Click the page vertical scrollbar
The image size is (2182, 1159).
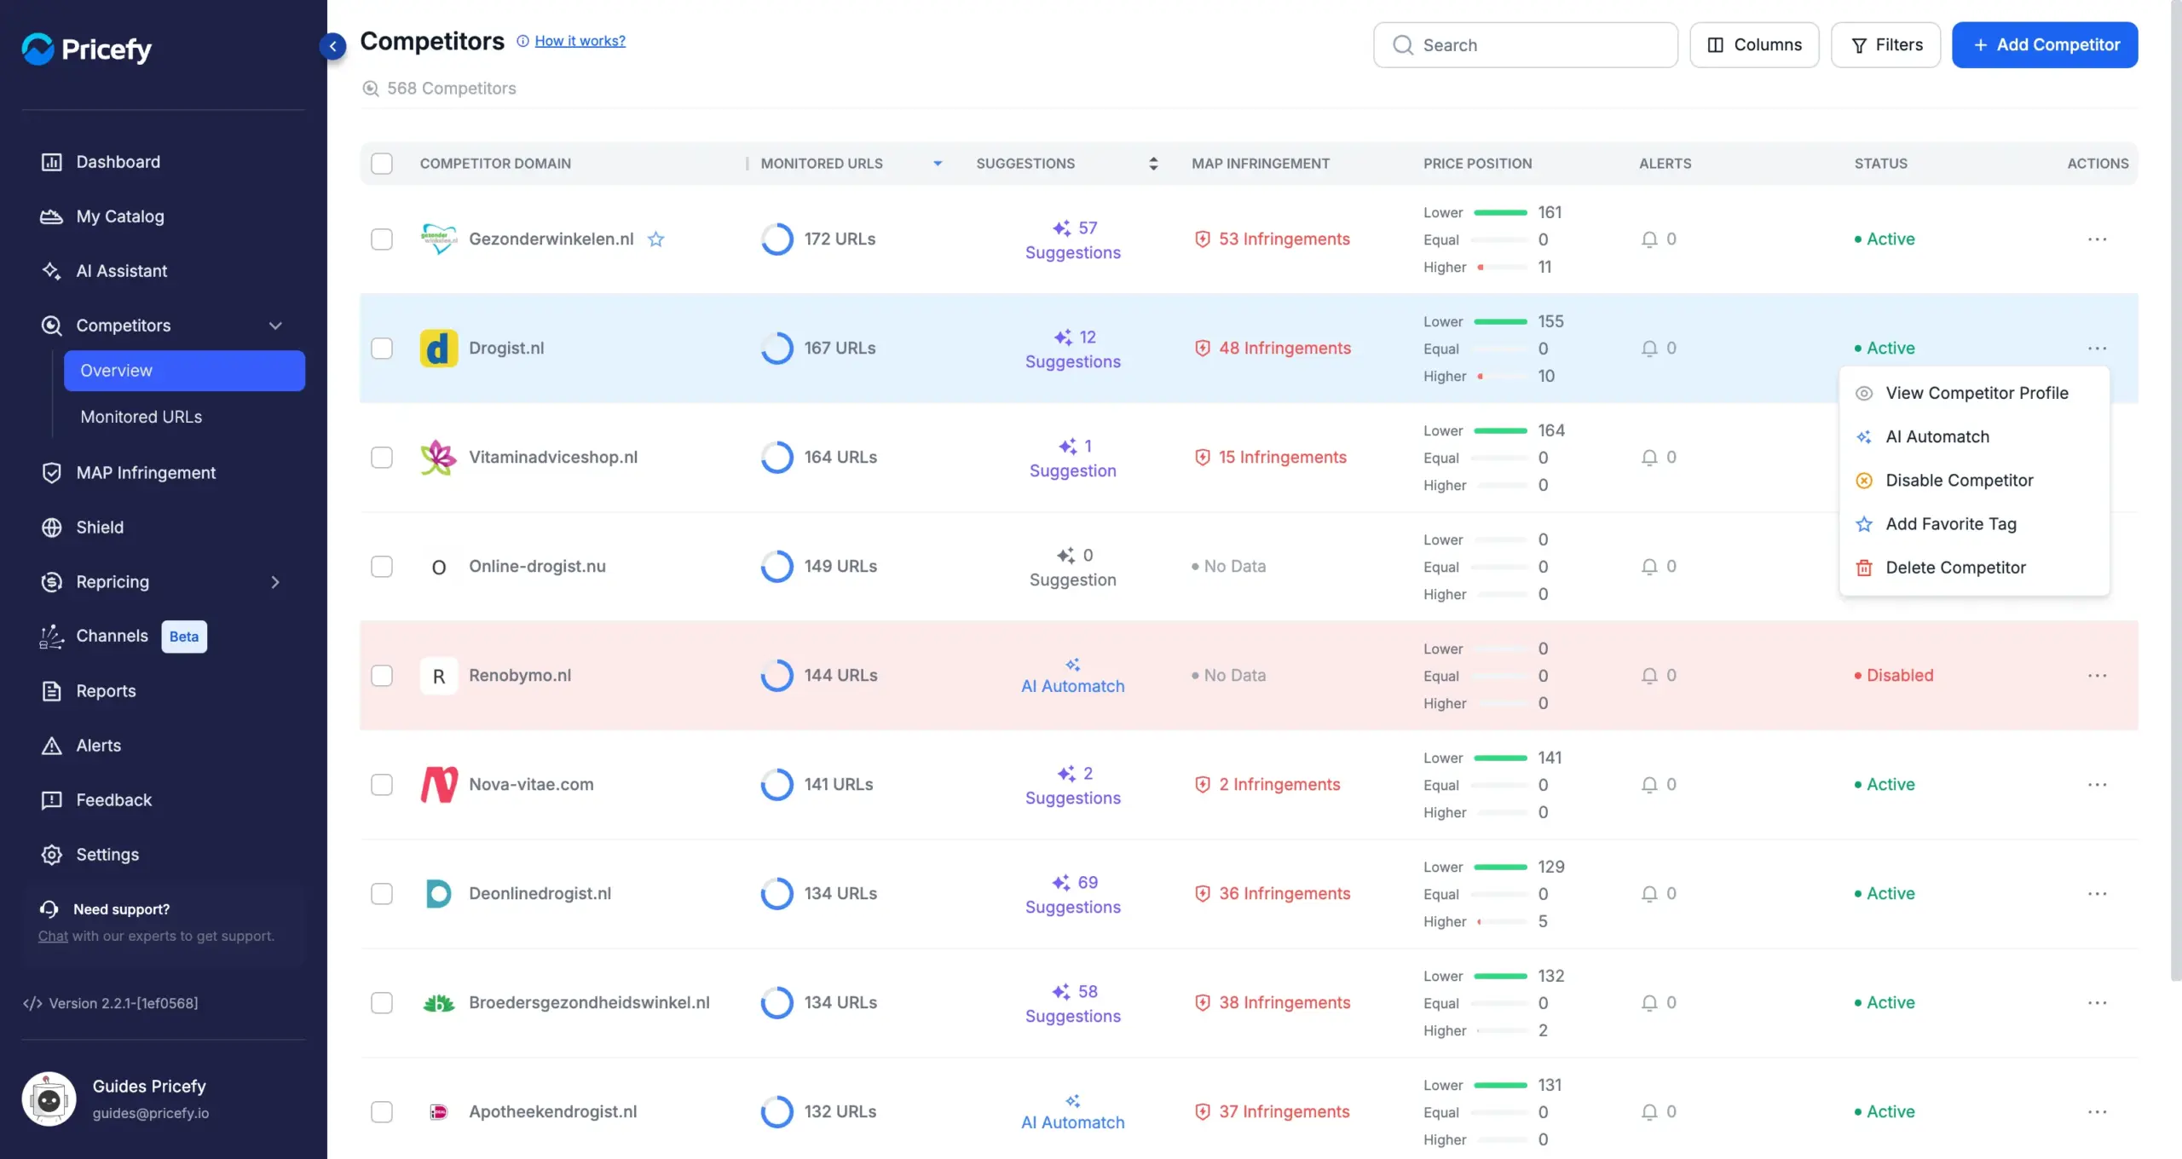click(x=2174, y=490)
